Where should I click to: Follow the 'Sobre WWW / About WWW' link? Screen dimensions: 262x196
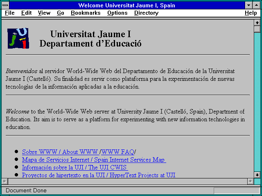point(60,152)
